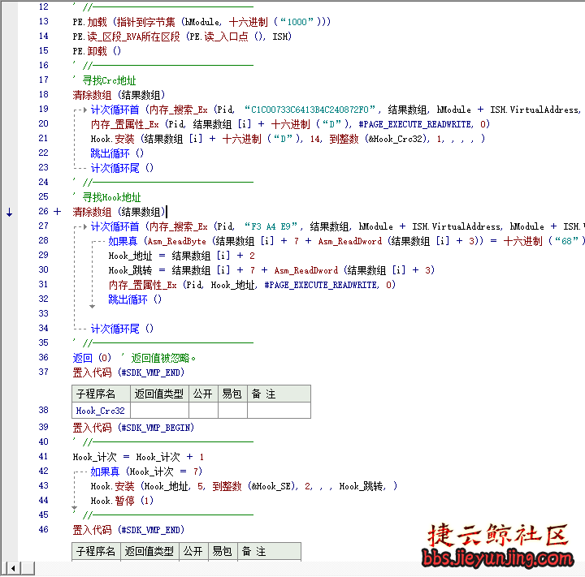Click '内存_置属性_Ex' on line 31
This screenshot has width=585, height=577.
[142, 285]
